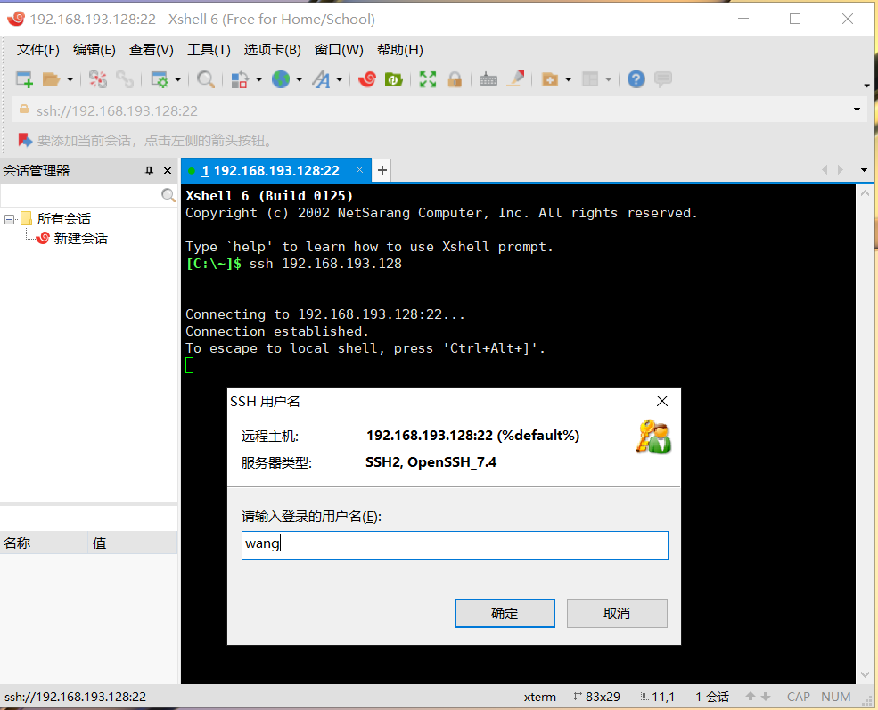Pin the 会话管理器 panel
The height and width of the screenshot is (710, 878).
[x=149, y=171]
